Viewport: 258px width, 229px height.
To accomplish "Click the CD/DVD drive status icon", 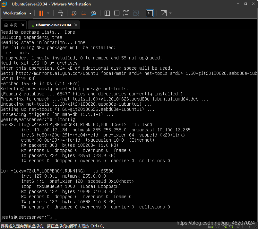I will coord(218,226).
